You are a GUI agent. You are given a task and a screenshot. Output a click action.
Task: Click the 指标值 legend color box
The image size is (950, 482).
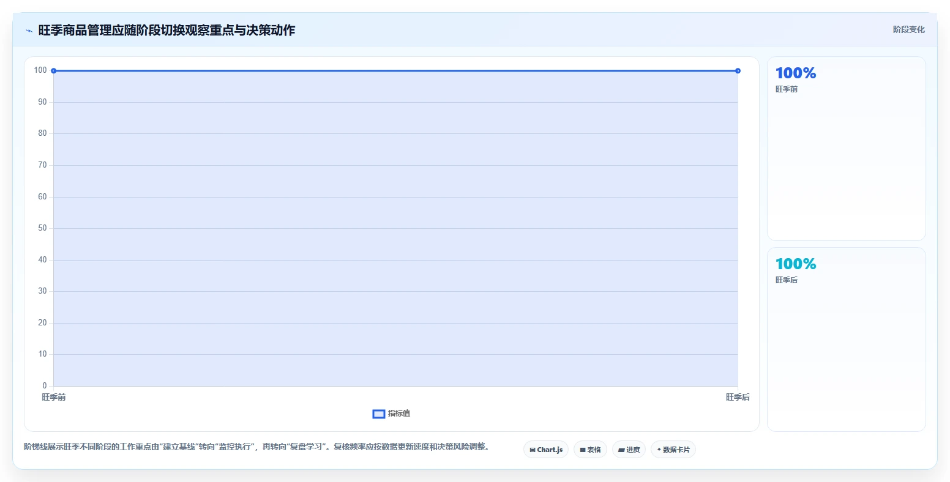379,414
